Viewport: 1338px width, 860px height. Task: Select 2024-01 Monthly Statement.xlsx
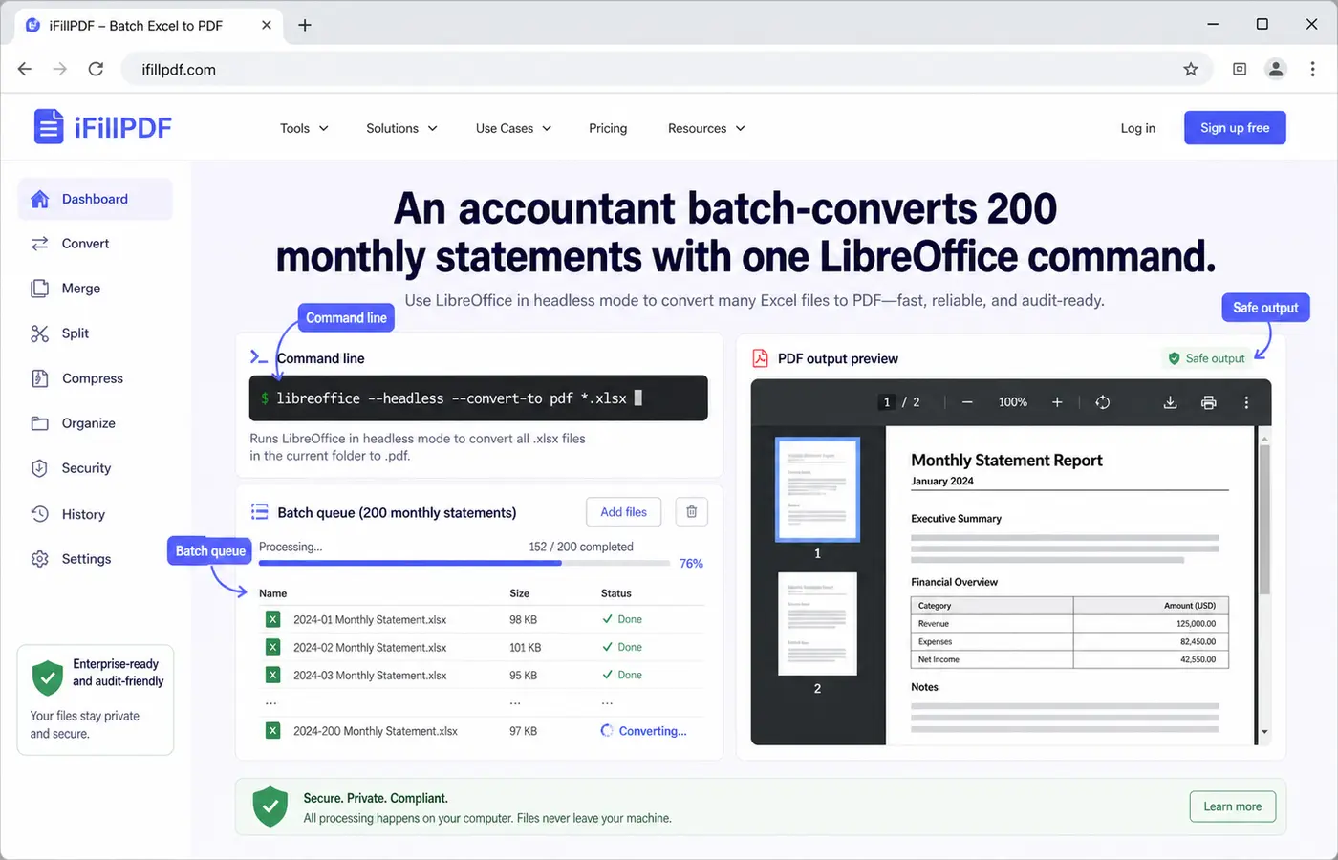tap(370, 619)
